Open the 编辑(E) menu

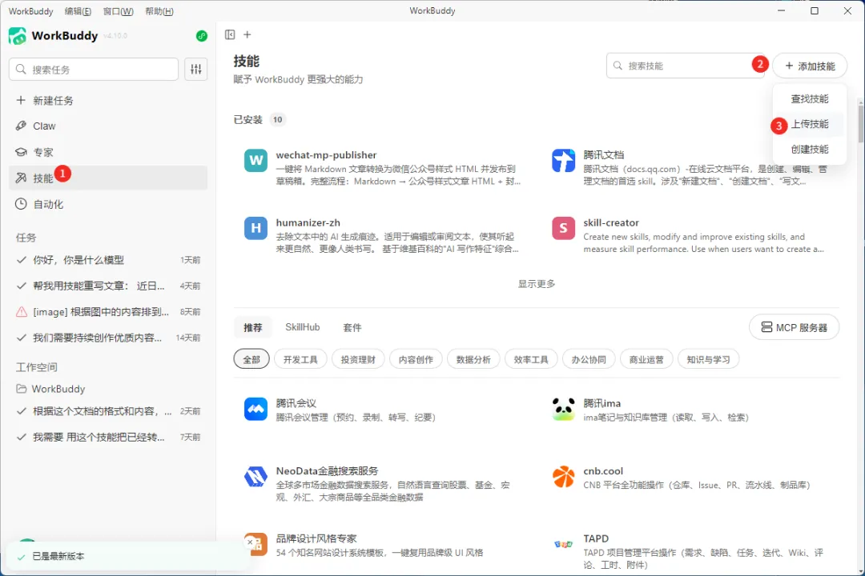point(78,11)
